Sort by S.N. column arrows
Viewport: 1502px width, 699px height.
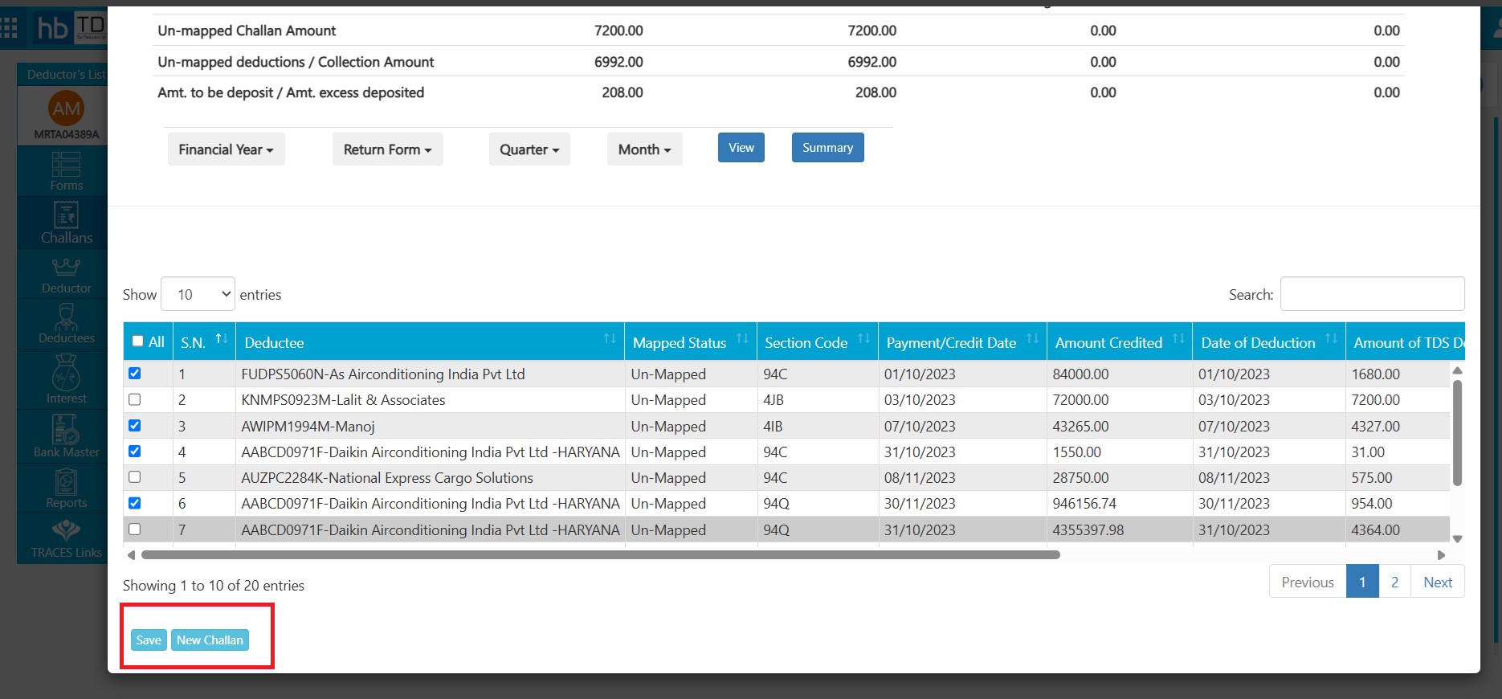point(222,338)
